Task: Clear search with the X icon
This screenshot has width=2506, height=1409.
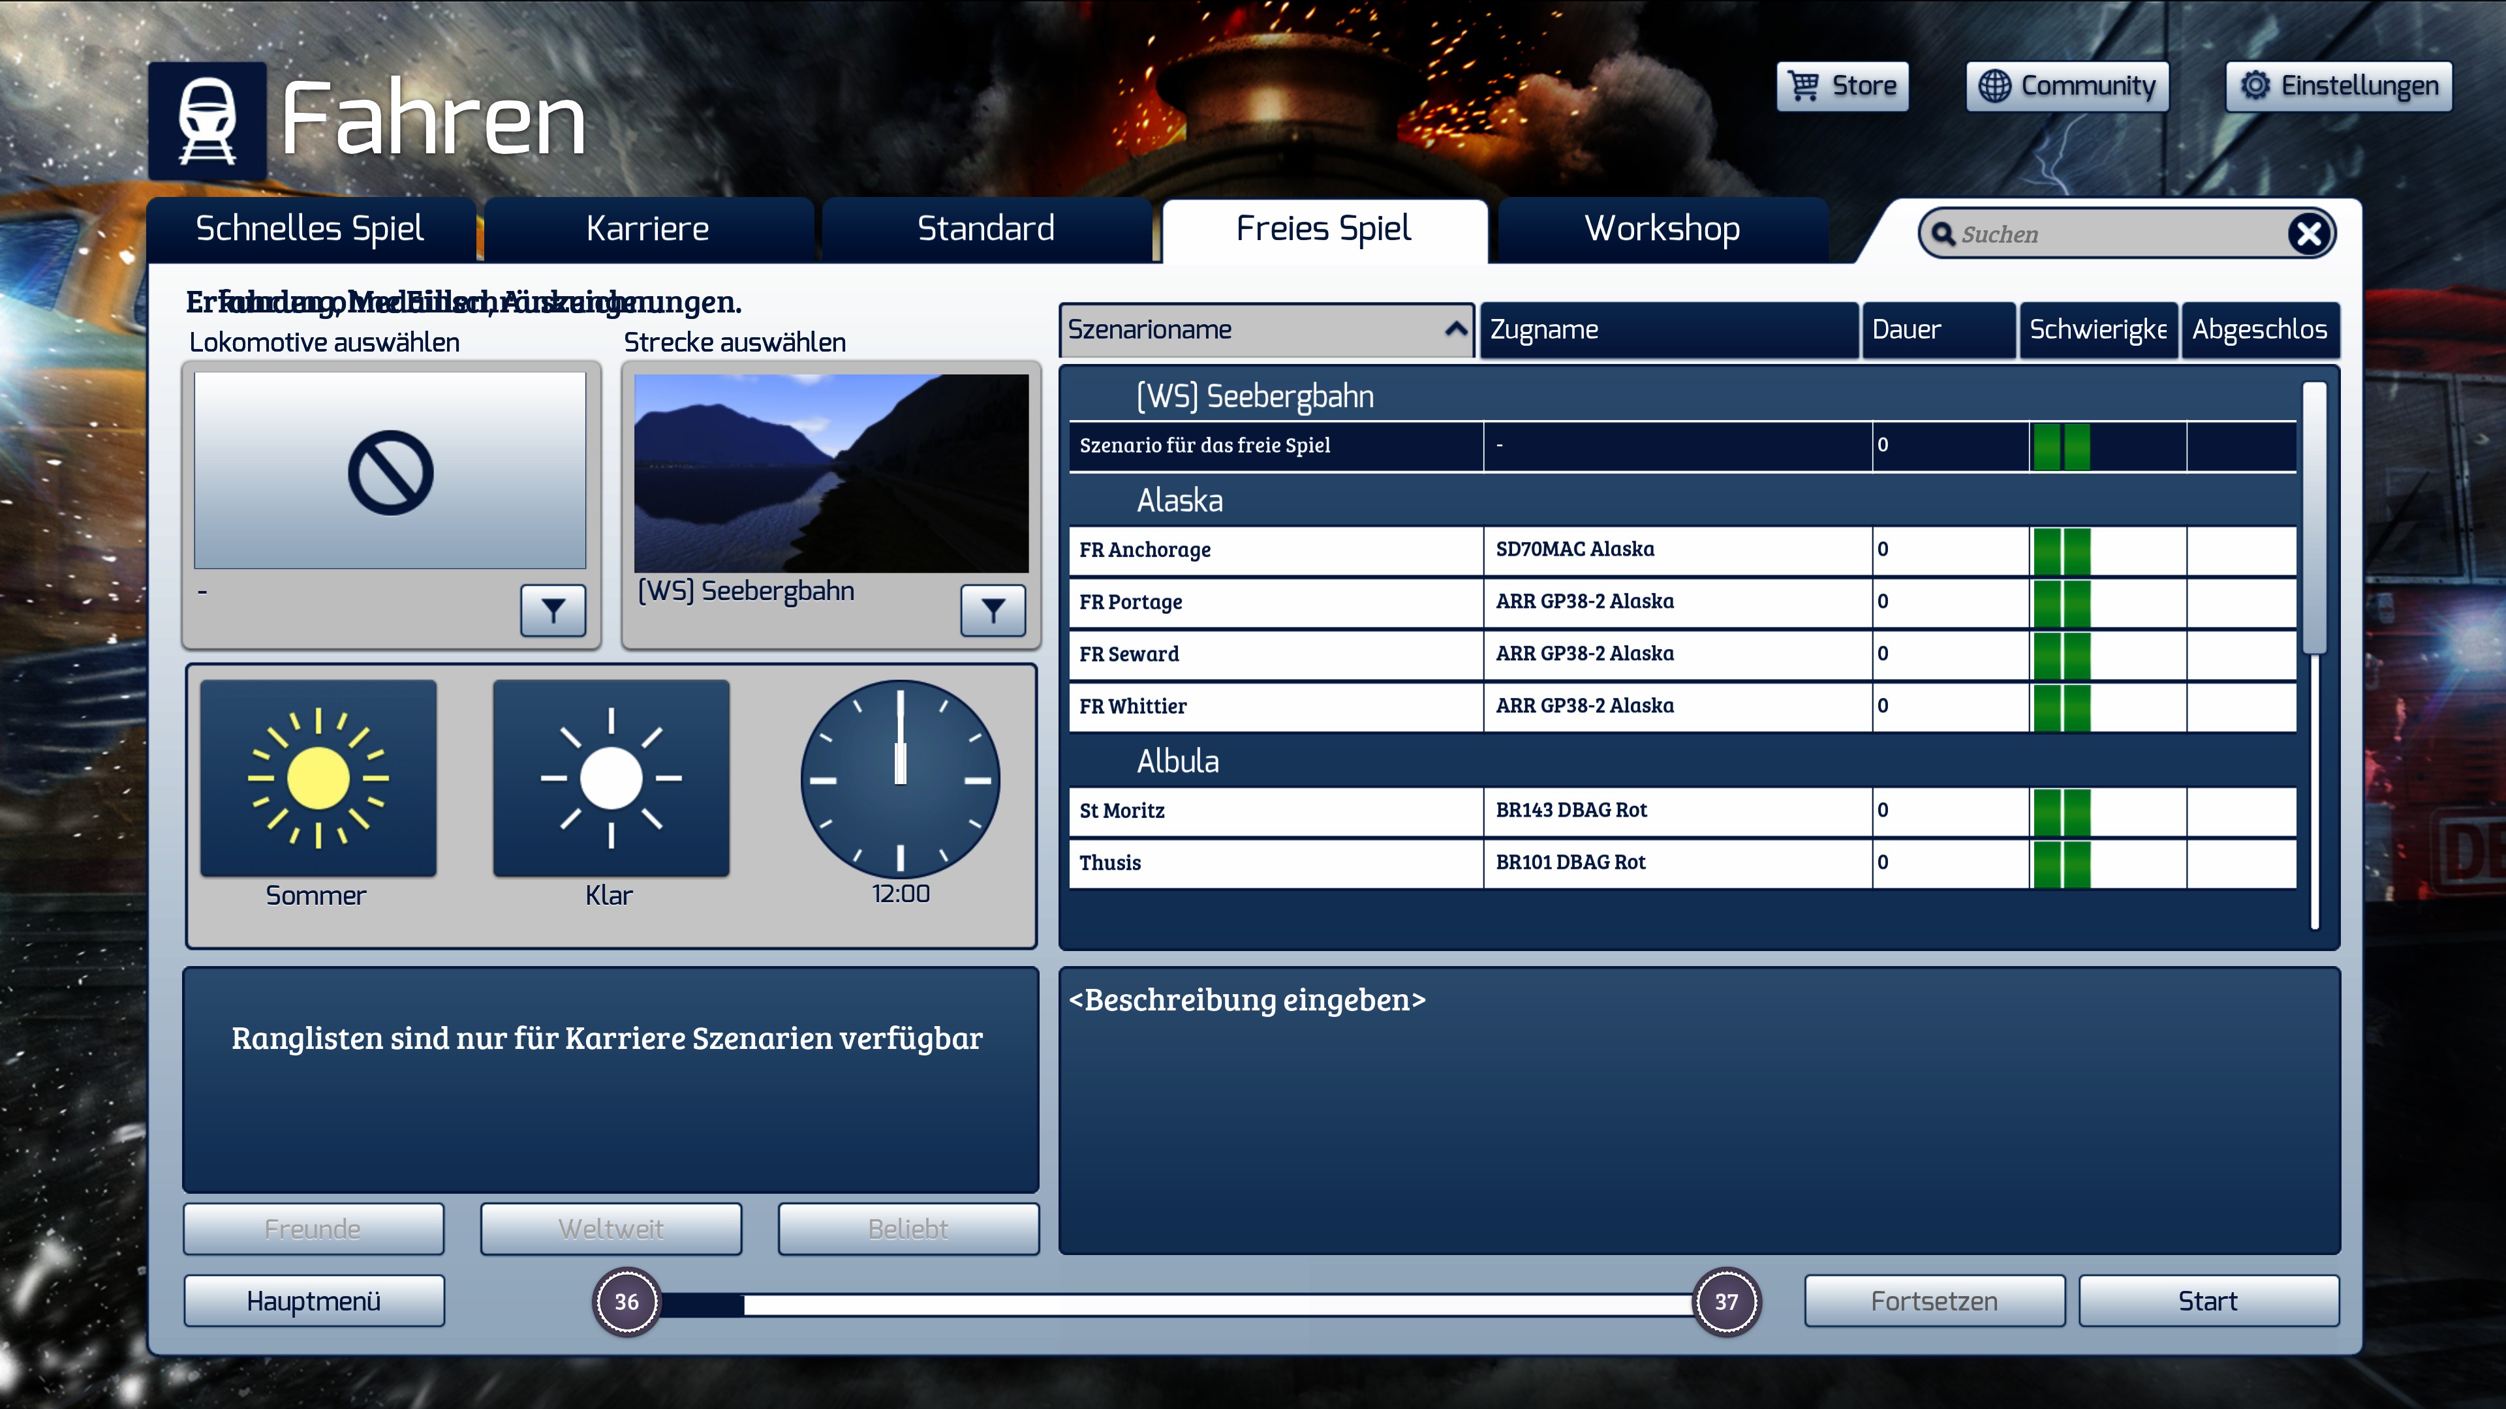Action: 2308,234
